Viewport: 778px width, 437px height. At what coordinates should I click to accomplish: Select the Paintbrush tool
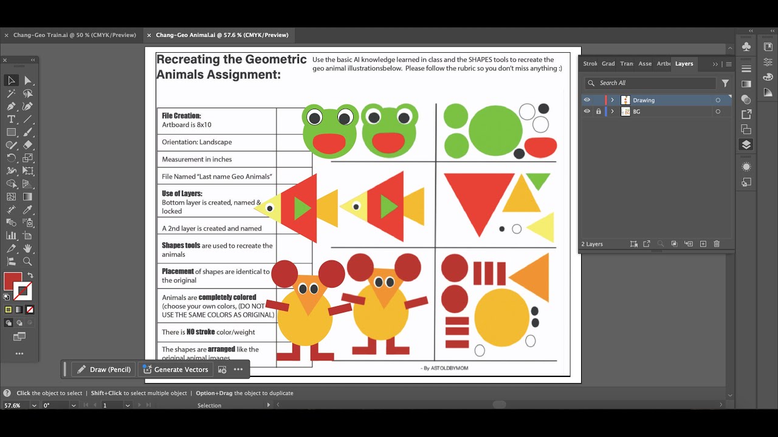pyautogui.click(x=27, y=132)
